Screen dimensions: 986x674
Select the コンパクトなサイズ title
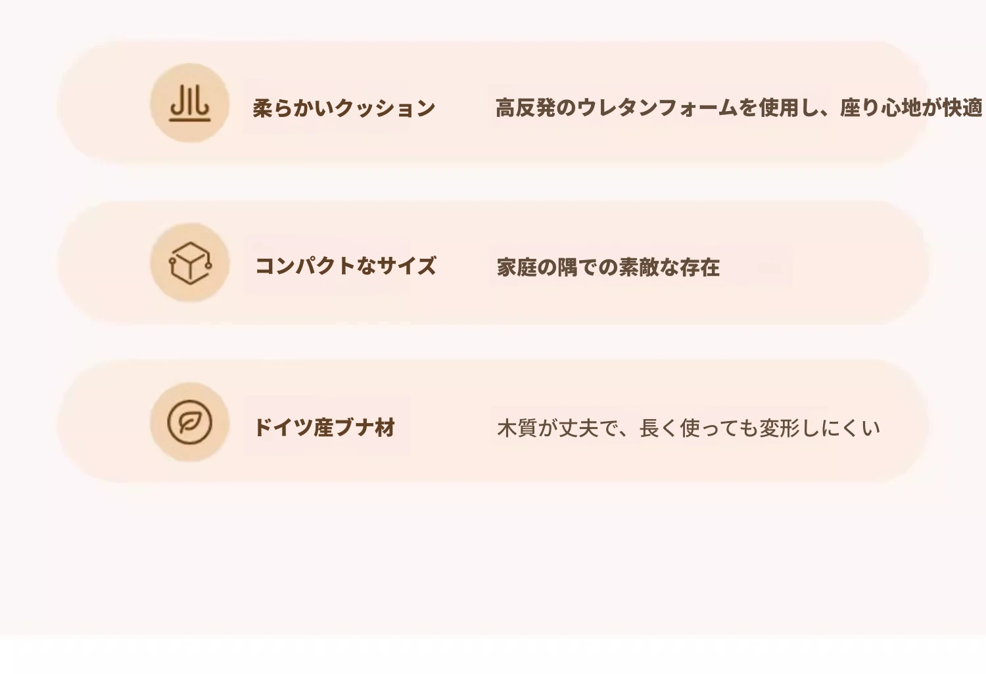point(345,266)
